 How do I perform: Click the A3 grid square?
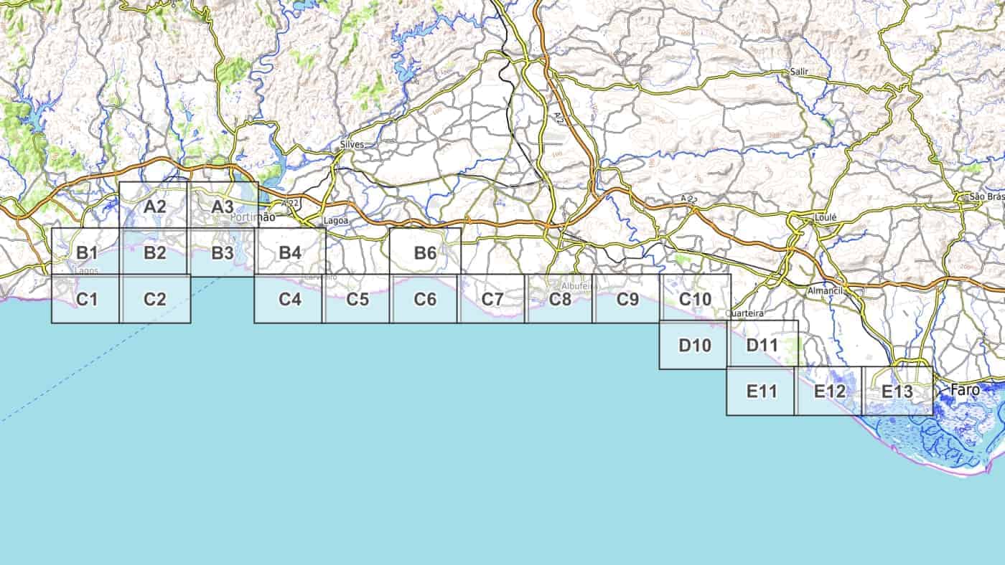click(222, 206)
